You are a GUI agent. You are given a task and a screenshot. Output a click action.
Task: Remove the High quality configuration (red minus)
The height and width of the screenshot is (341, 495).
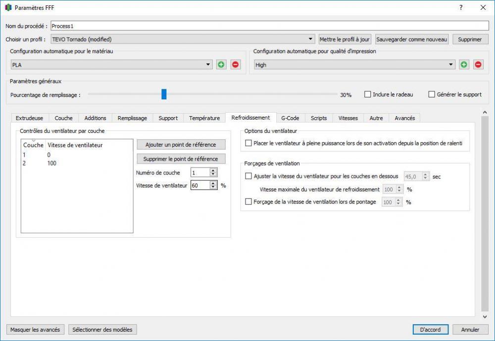pos(478,65)
